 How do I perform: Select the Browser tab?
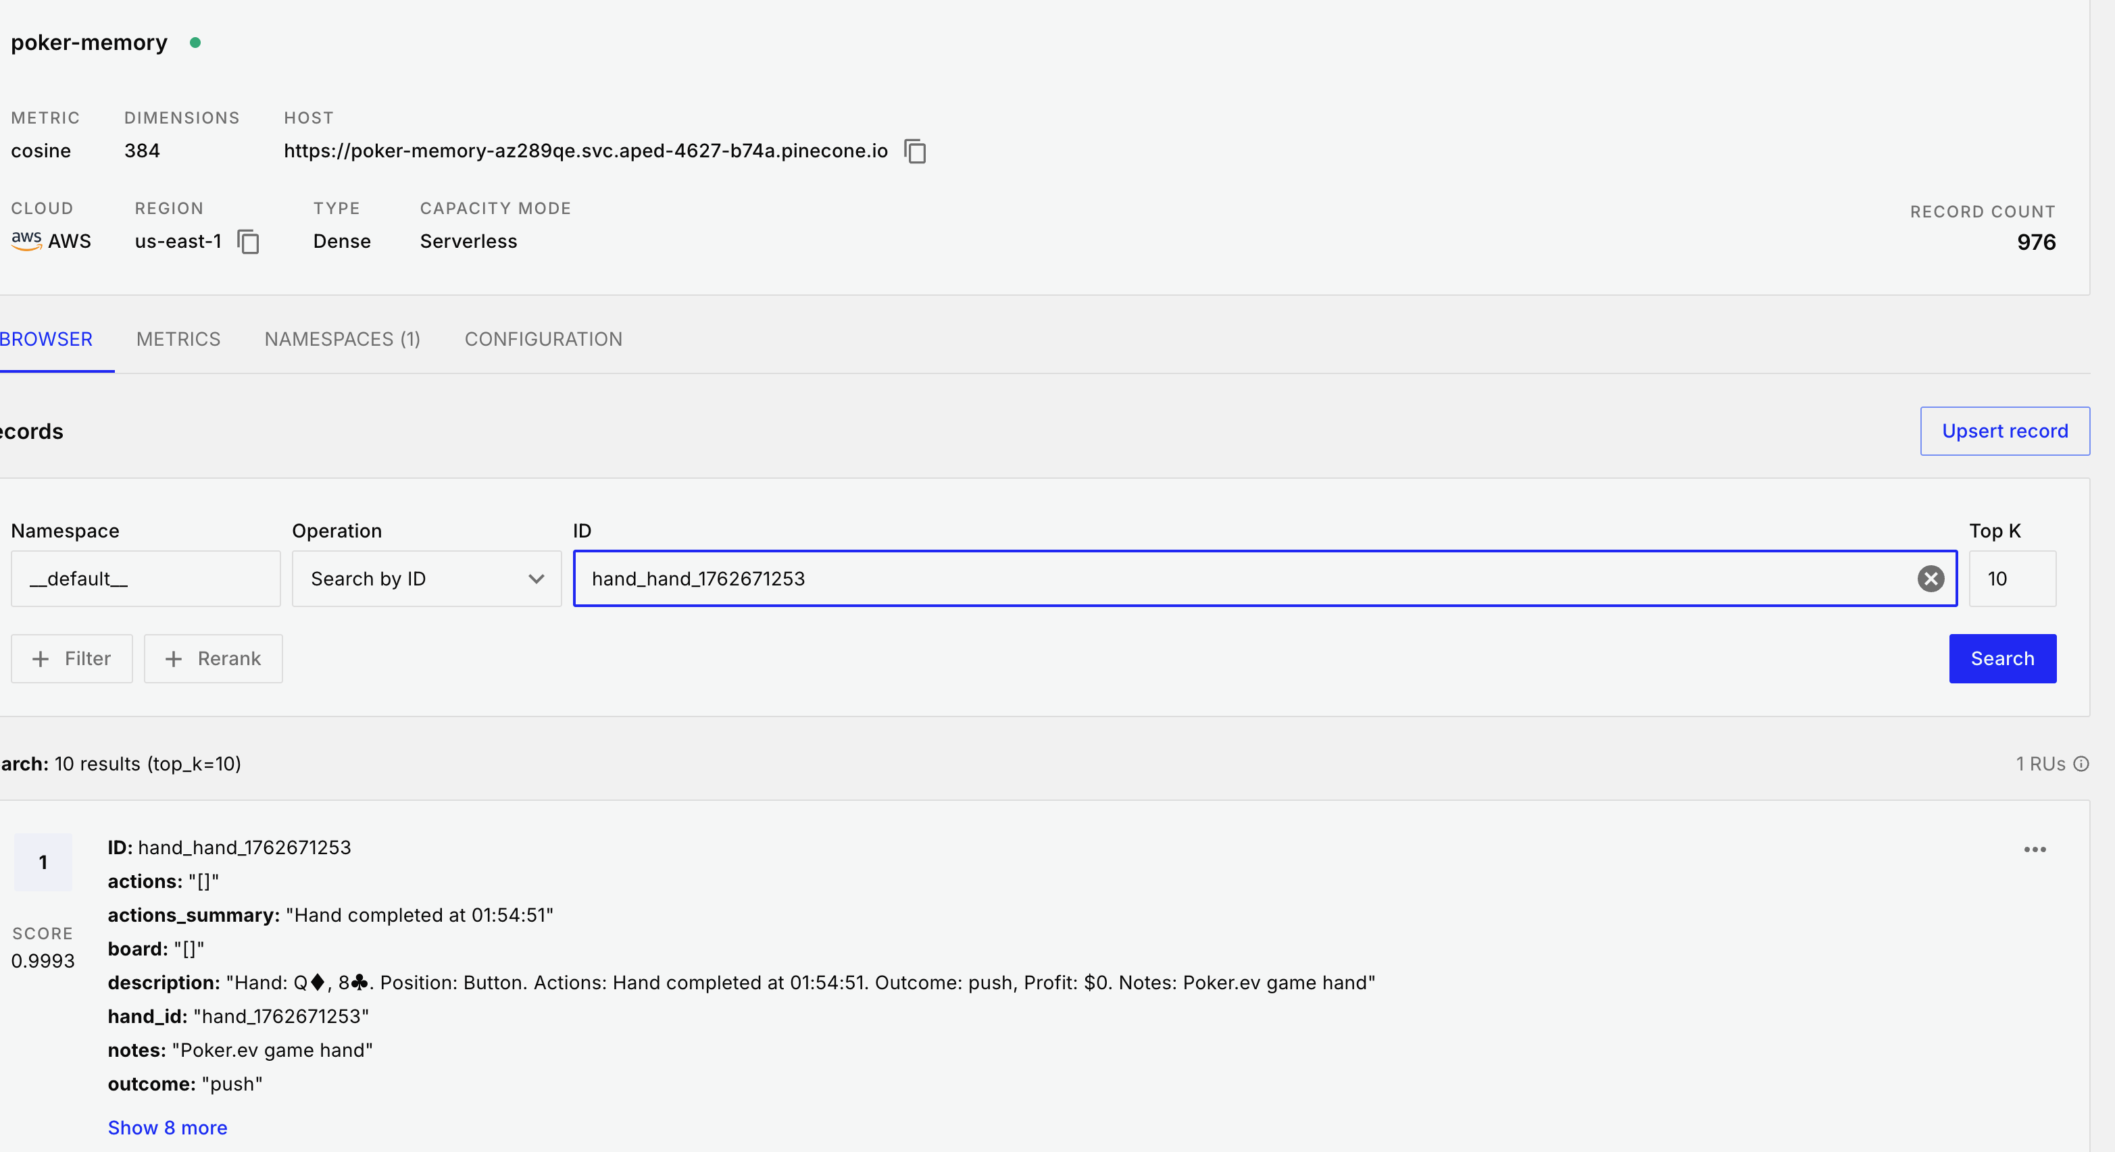(x=47, y=339)
